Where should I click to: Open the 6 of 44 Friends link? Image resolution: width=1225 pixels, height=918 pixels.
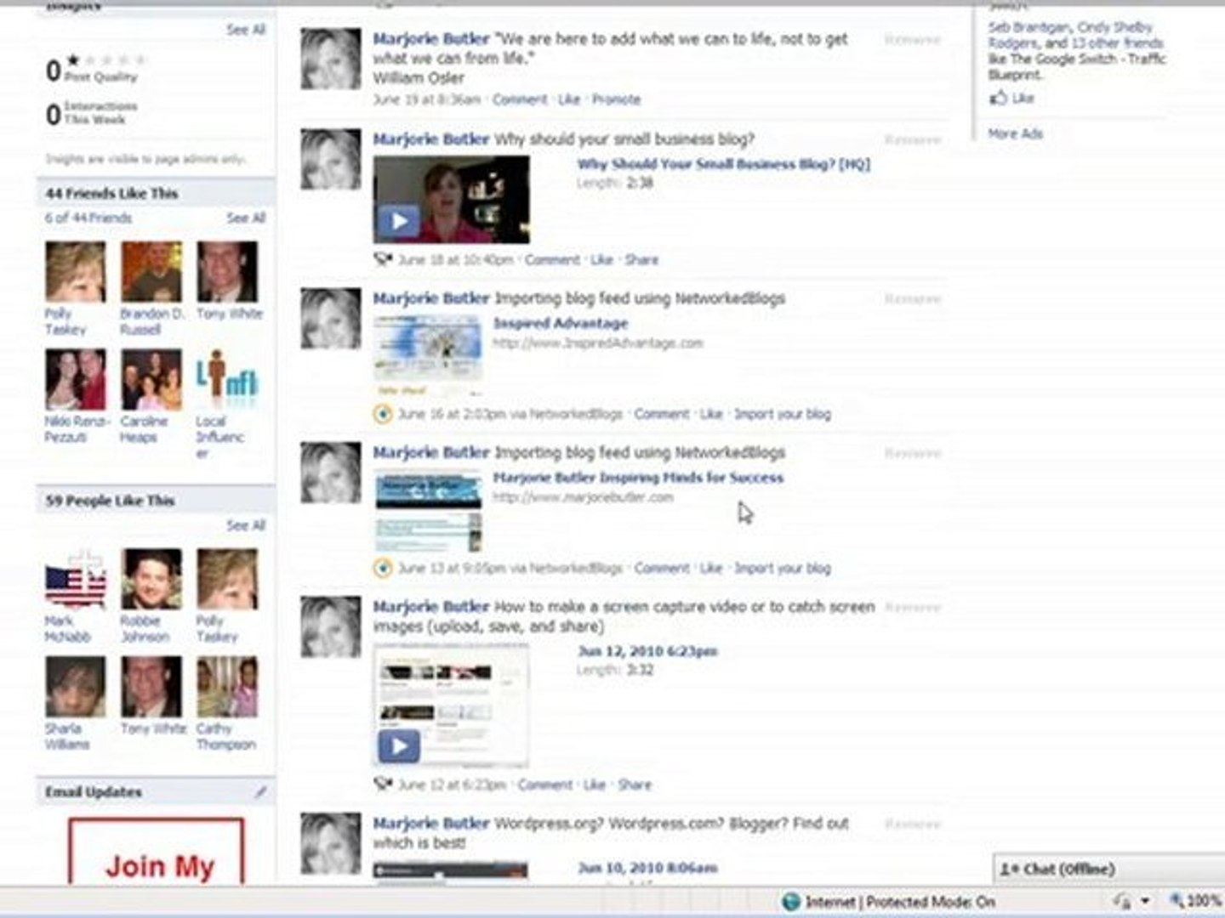pyautogui.click(x=88, y=218)
